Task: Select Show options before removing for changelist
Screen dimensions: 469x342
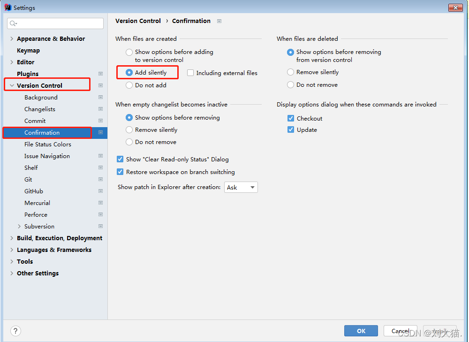Action: tap(129, 118)
